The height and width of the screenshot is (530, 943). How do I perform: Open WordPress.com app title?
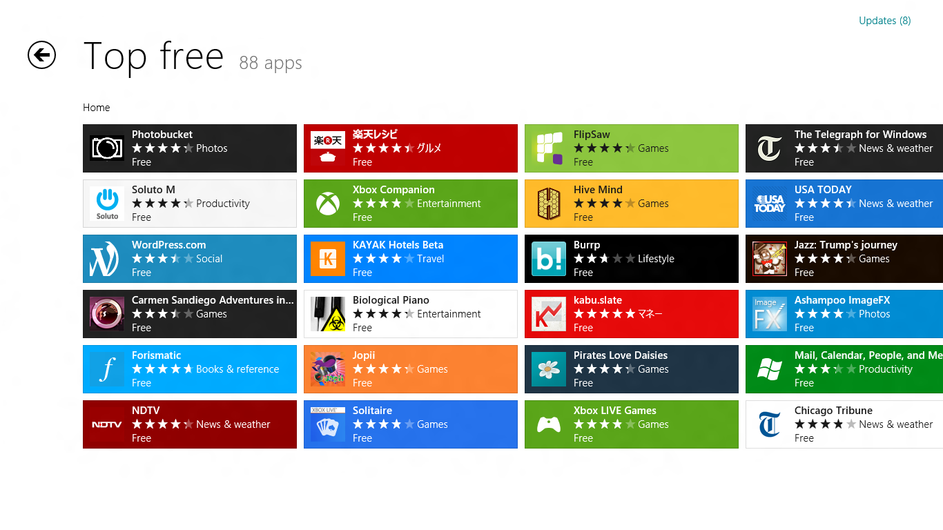168,245
